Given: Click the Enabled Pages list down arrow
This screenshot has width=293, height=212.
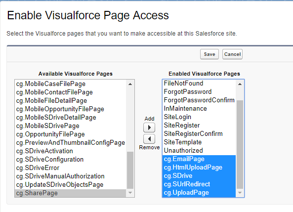Looking at the screenshot, I should tap(240, 193).
